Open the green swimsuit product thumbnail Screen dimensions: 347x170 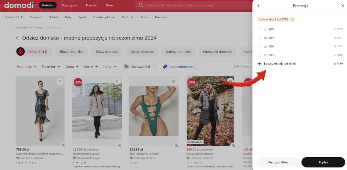pos(153,111)
